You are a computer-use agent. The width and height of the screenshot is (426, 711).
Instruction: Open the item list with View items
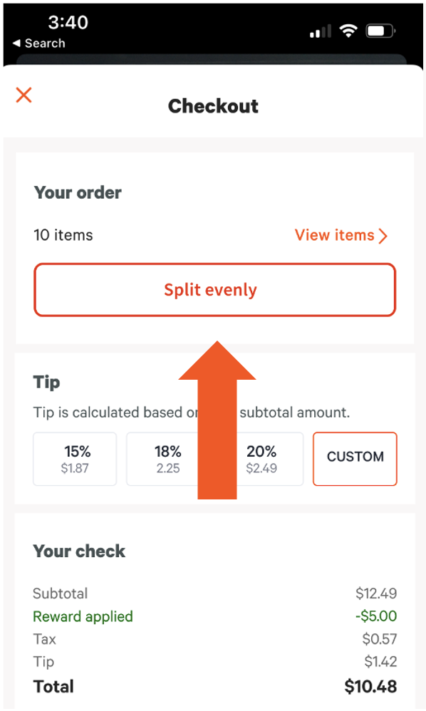[x=335, y=235]
